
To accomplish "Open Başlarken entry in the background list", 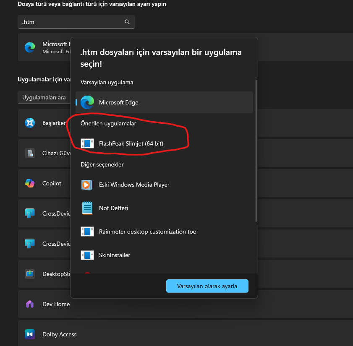I will [x=44, y=123].
